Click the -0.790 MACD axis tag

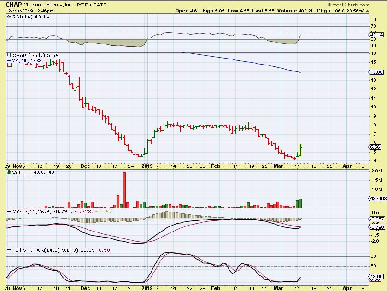377,227
